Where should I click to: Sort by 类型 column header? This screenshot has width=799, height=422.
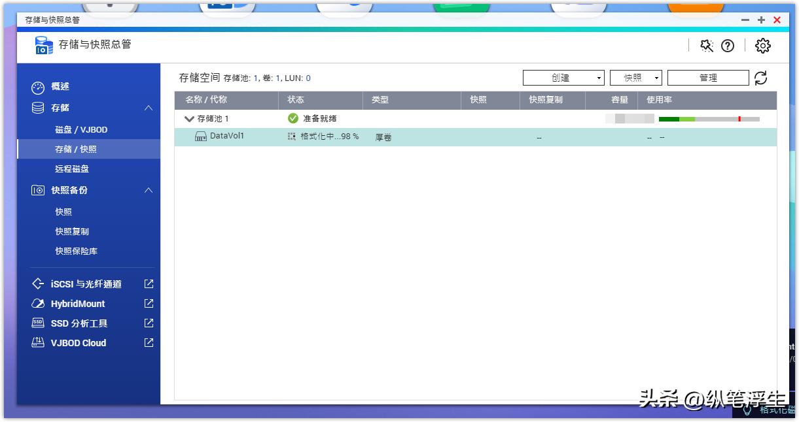pos(380,100)
